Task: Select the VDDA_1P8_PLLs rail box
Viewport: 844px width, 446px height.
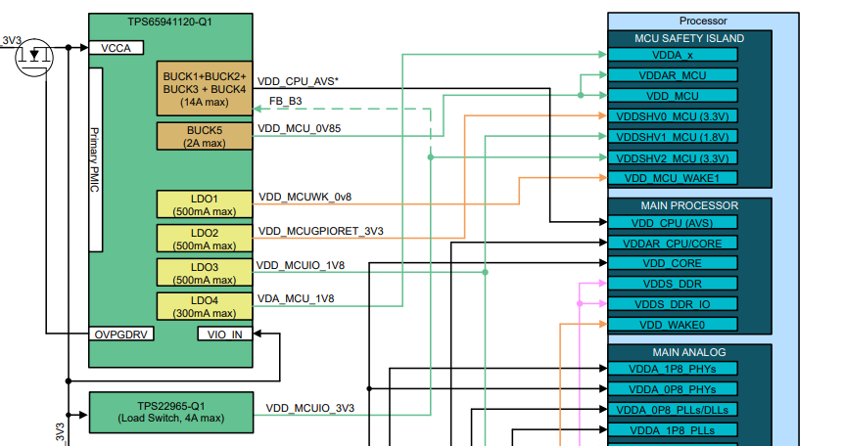Action: pos(673,429)
